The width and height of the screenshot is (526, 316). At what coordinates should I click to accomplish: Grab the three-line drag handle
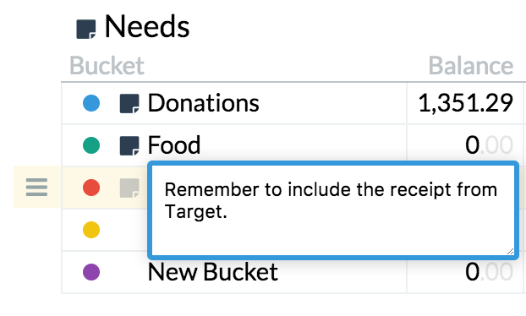click(x=36, y=187)
